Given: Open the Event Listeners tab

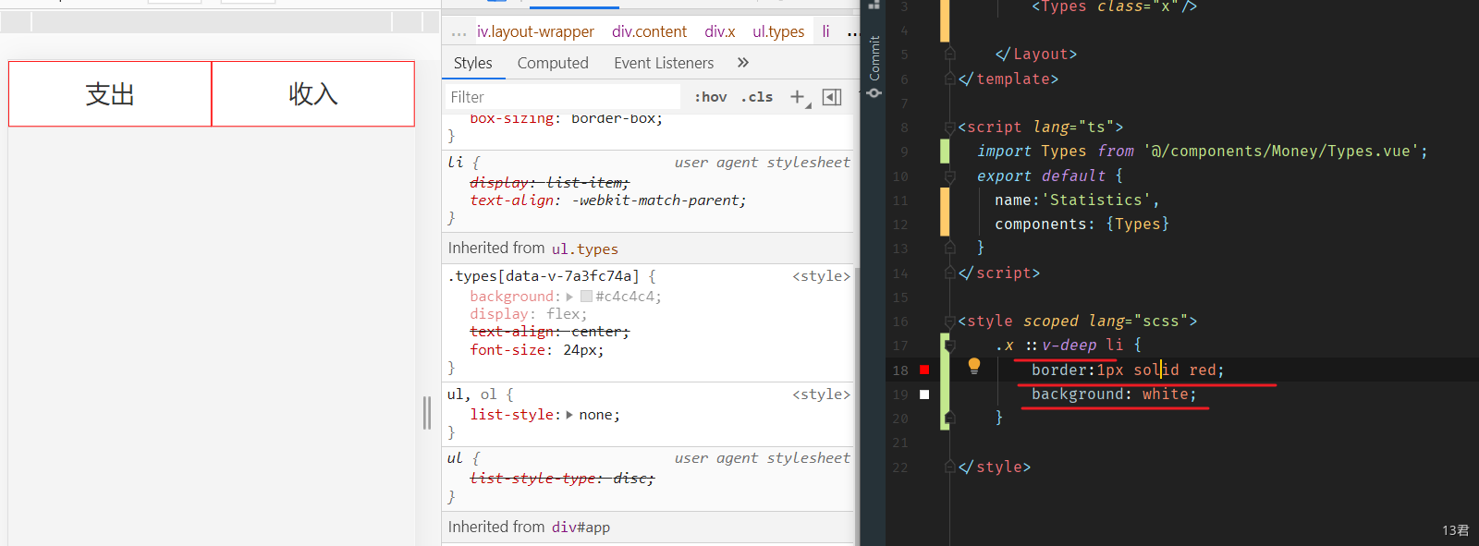Looking at the screenshot, I should 664,63.
